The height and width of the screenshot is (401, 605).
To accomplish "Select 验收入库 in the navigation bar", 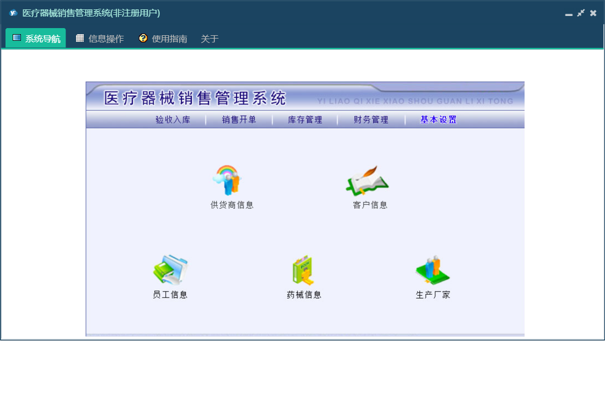I will (173, 120).
